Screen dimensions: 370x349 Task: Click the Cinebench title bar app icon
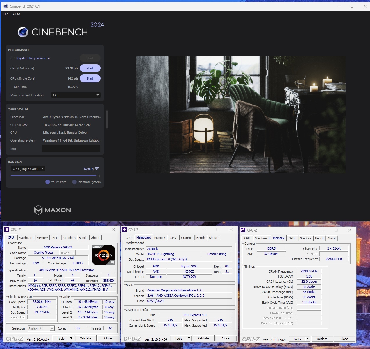(x=6, y=6)
